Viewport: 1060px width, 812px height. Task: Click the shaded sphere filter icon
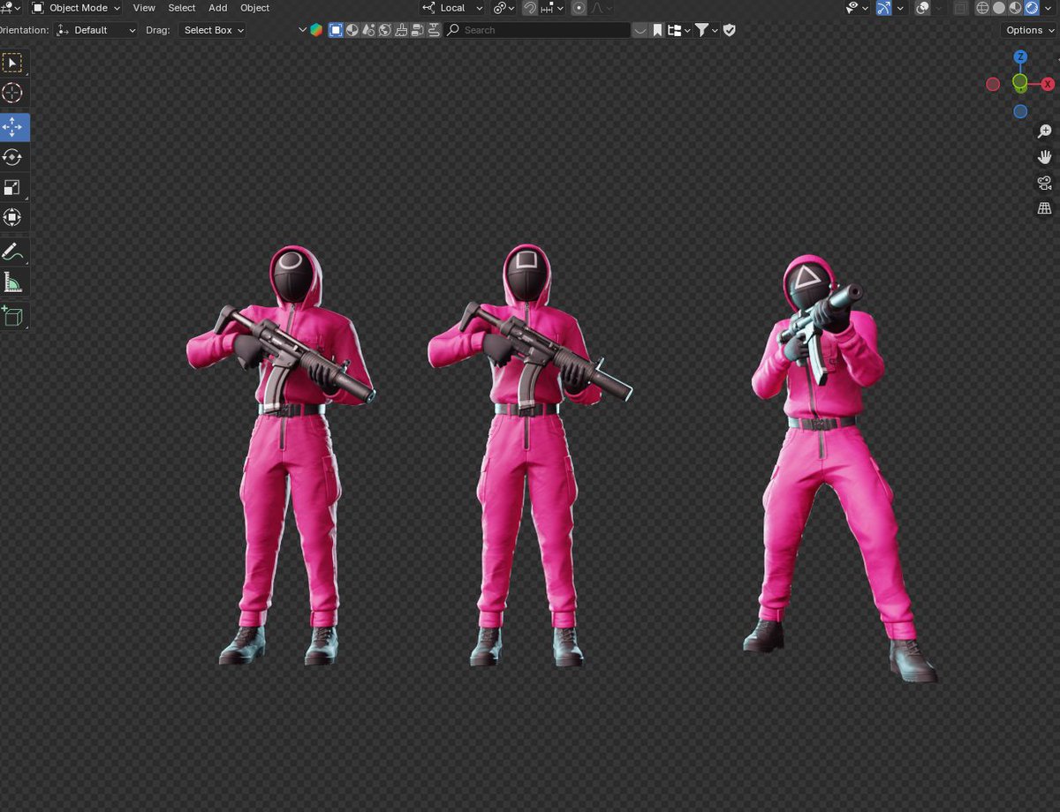352,30
